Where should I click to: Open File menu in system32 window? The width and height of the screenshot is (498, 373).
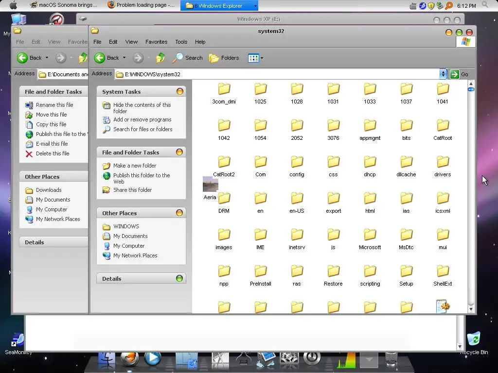[97, 42]
